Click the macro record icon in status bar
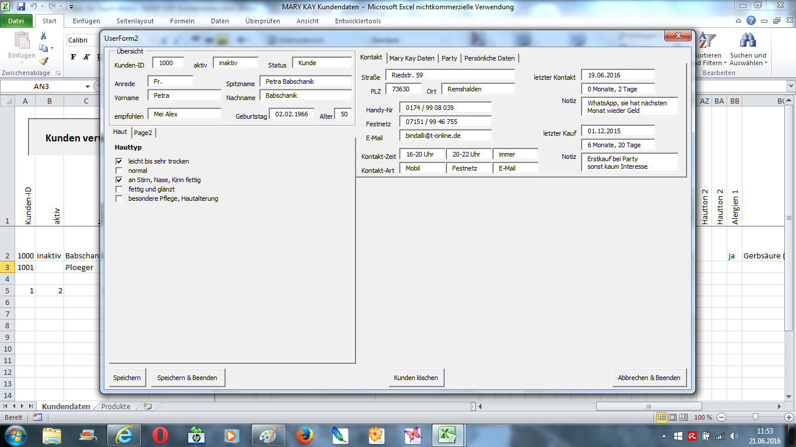The height and width of the screenshot is (447, 796). click(37, 417)
